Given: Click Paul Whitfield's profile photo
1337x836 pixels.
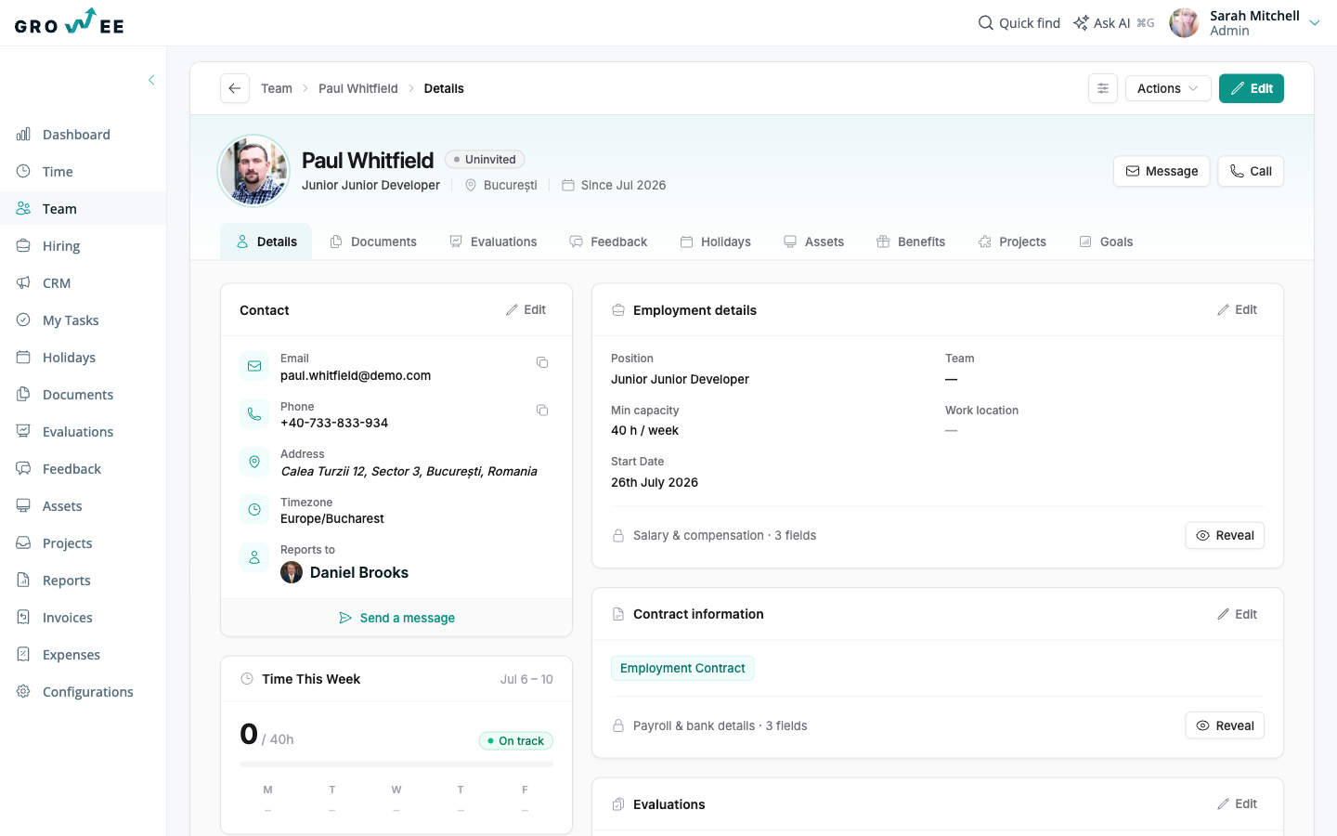Looking at the screenshot, I should tap(253, 171).
